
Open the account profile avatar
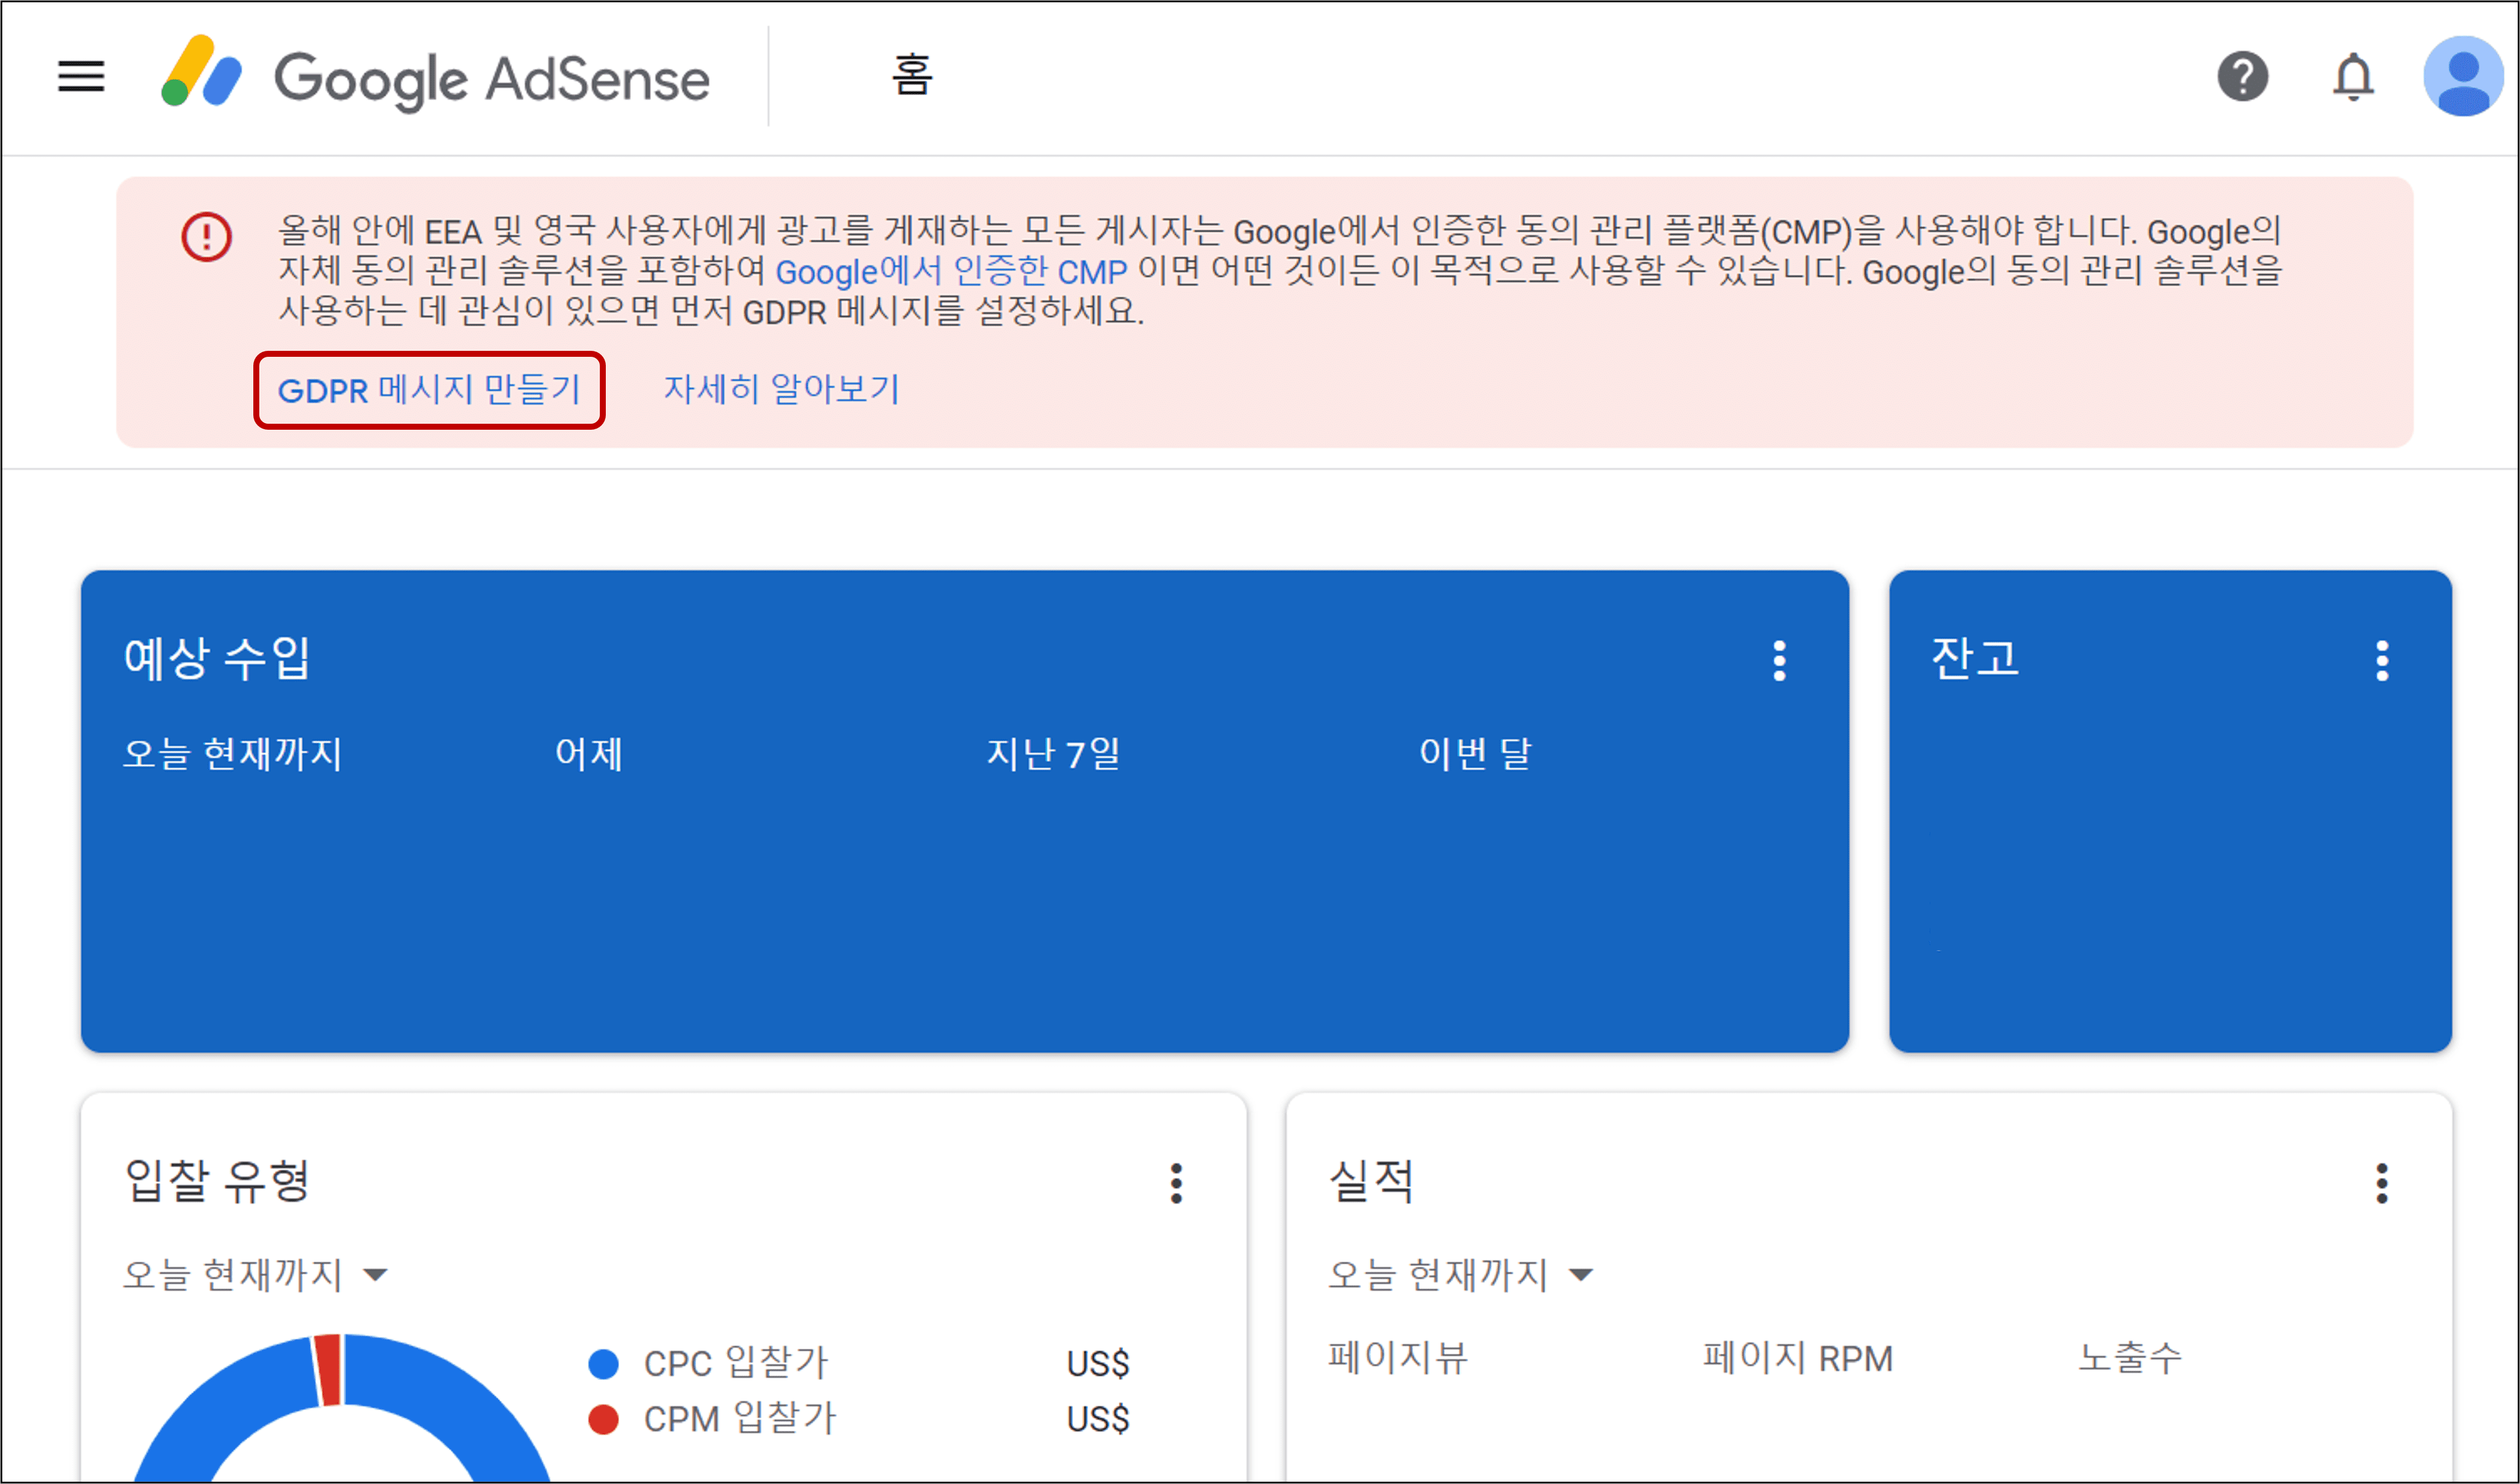[x=2464, y=76]
